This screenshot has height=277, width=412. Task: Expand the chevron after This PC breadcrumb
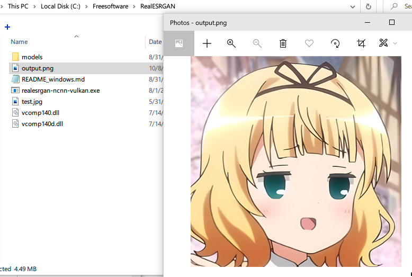click(34, 6)
